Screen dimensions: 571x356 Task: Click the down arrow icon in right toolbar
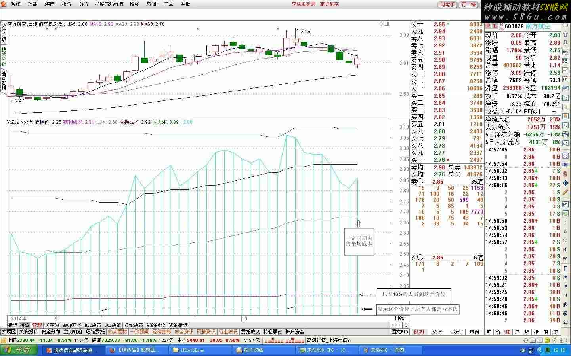[565, 42]
